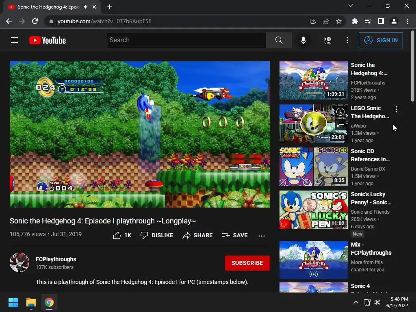416x312 pixels.
Task: Click the address bar URL
Action: coord(104,21)
